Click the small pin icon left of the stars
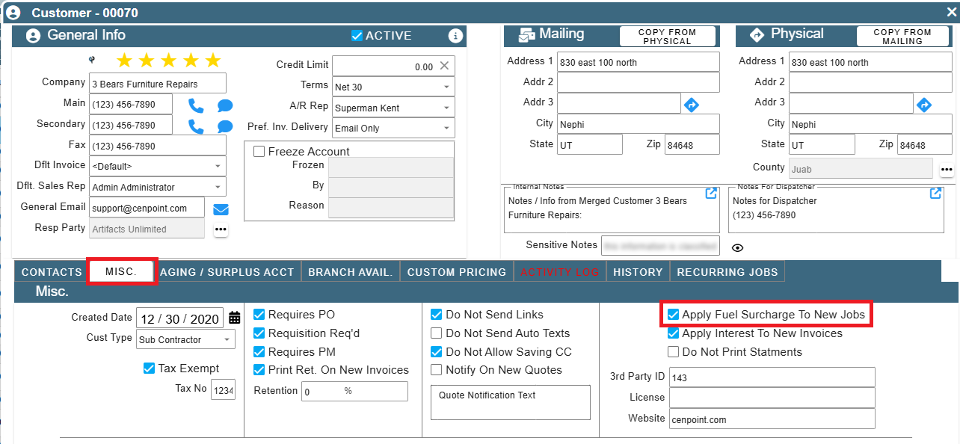960x444 pixels. click(92, 59)
